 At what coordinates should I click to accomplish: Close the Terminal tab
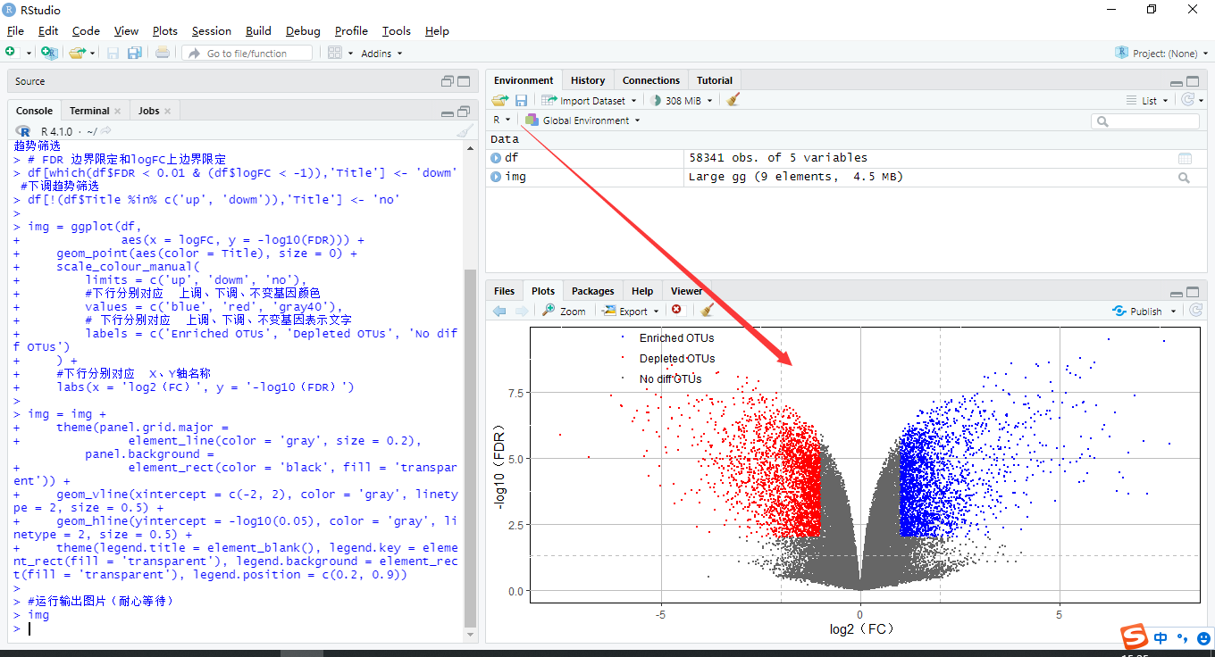pyautogui.click(x=117, y=111)
